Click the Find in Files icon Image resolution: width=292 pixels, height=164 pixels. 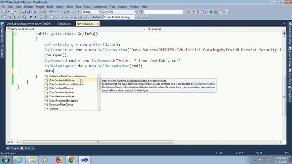141,12
